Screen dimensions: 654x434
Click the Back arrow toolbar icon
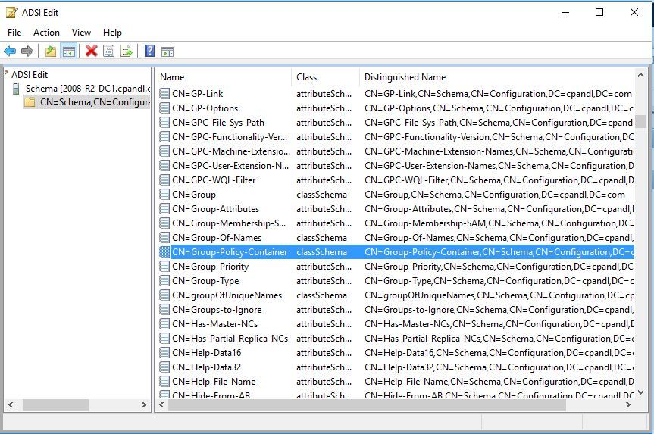10,52
